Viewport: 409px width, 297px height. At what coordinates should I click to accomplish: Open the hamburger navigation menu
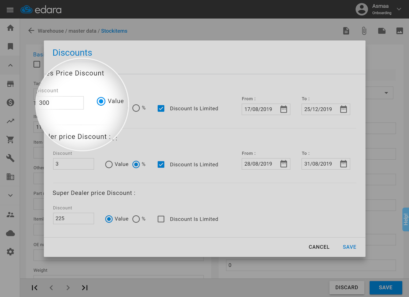pyautogui.click(x=10, y=10)
